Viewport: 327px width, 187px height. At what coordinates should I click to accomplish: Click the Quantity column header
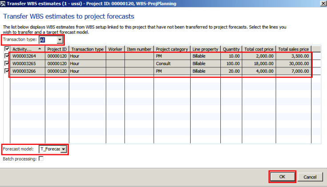(x=231, y=49)
